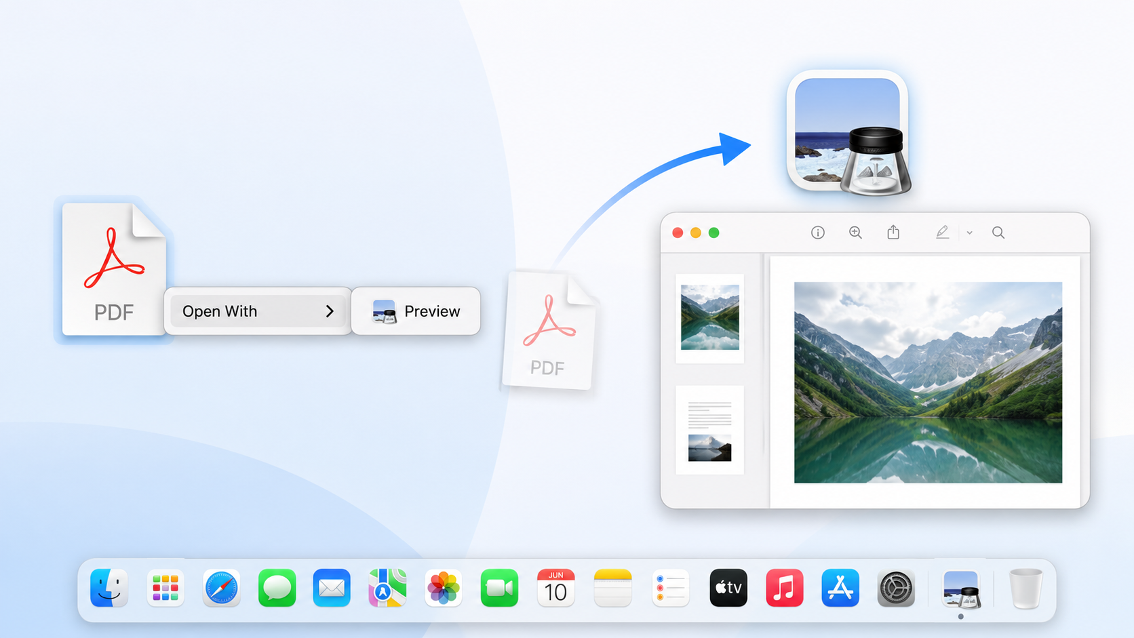The image size is (1134, 638).
Task: Click the mountain lake image on the page
Action: pyautogui.click(x=928, y=382)
